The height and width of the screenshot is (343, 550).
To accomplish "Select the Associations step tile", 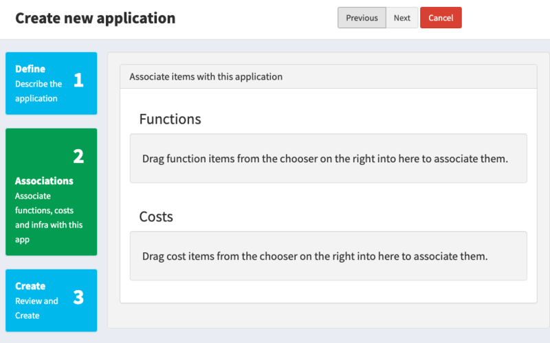I will (51, 192).
